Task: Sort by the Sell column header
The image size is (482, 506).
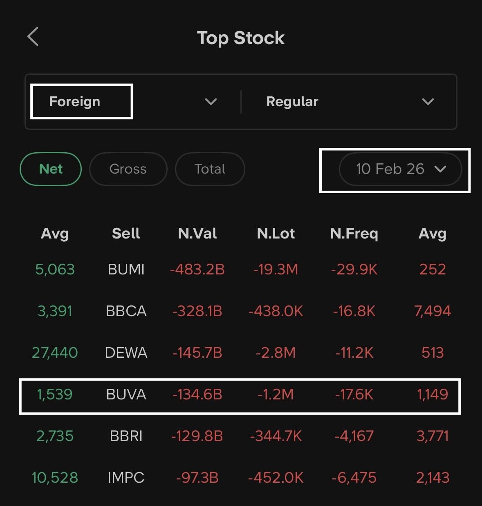Action: pos(126,234)
